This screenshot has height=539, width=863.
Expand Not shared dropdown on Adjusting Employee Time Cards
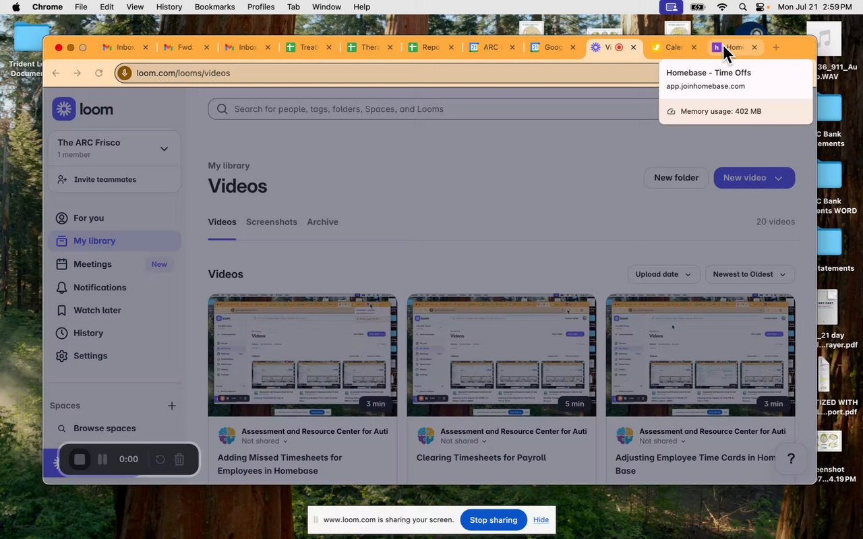click(662, 441)
